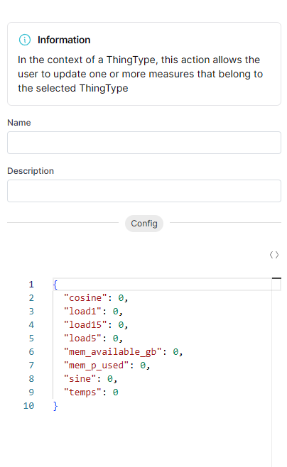Click the "cosine" key in the editor
The image size is (287, 467).
[x=85, y=298]
